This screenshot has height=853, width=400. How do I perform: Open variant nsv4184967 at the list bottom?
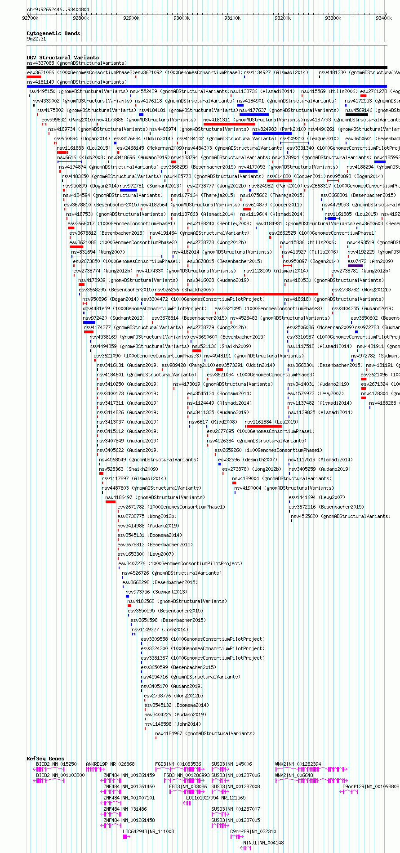pos(205,733)
